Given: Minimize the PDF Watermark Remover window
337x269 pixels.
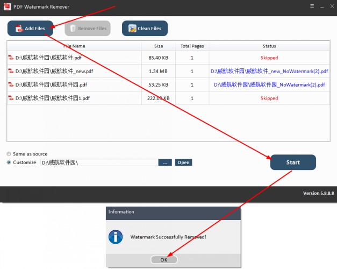Looking at the screenshot, I should [322, 6].
